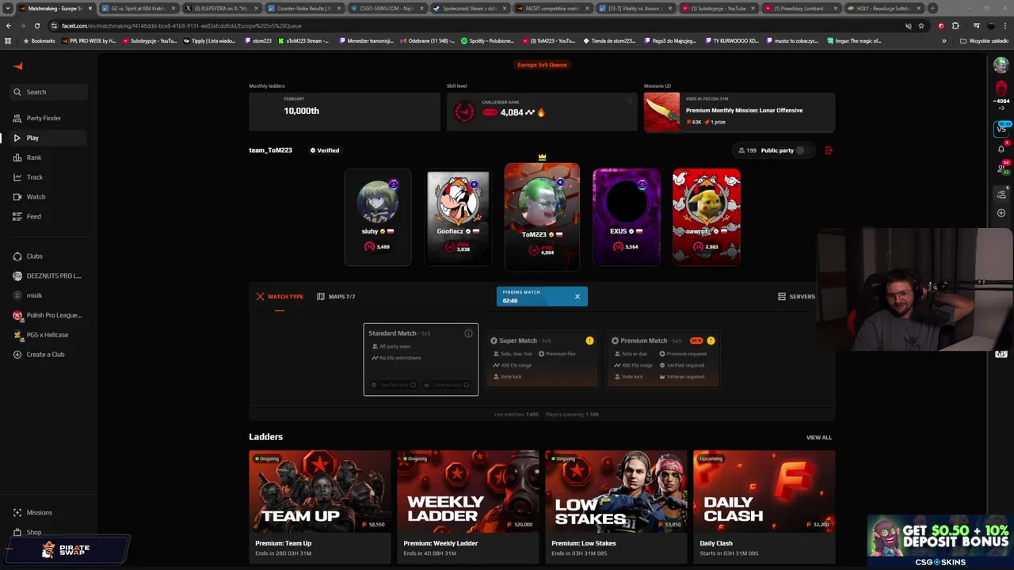Open the Lunar Offensive monthly mission
This screenshot has height=570, width=1014.
(x=739, y=112)
